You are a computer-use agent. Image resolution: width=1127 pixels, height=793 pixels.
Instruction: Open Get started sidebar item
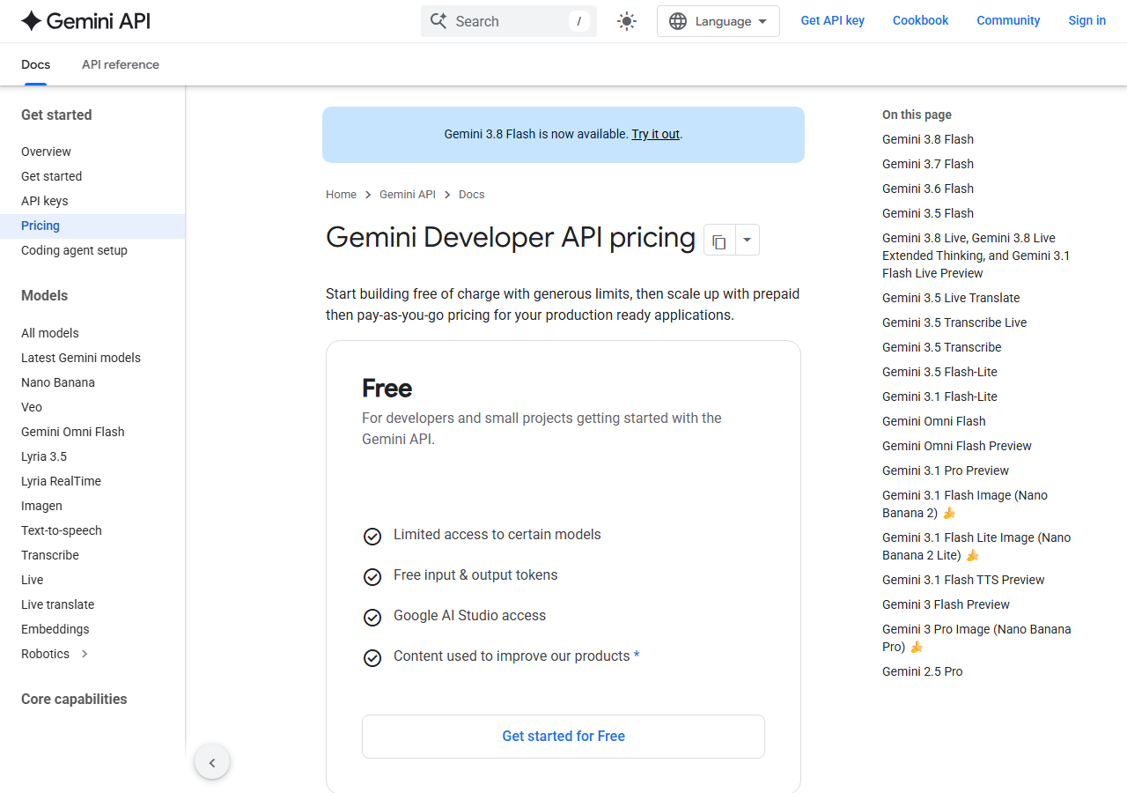tap(51, 176)
